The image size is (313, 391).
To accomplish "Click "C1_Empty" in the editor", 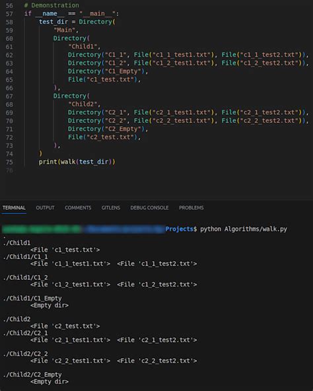I will [123, 71].
